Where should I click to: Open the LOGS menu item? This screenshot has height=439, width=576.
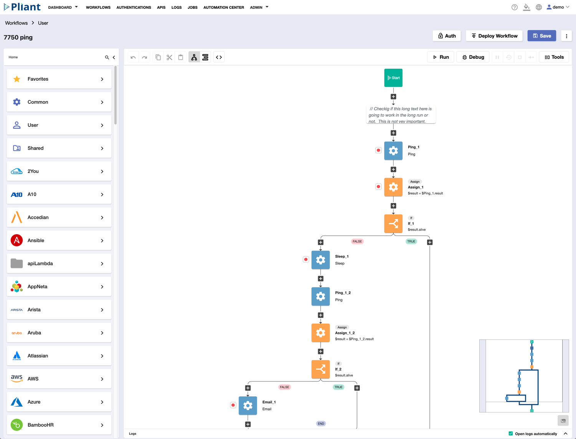pos(176,7)
